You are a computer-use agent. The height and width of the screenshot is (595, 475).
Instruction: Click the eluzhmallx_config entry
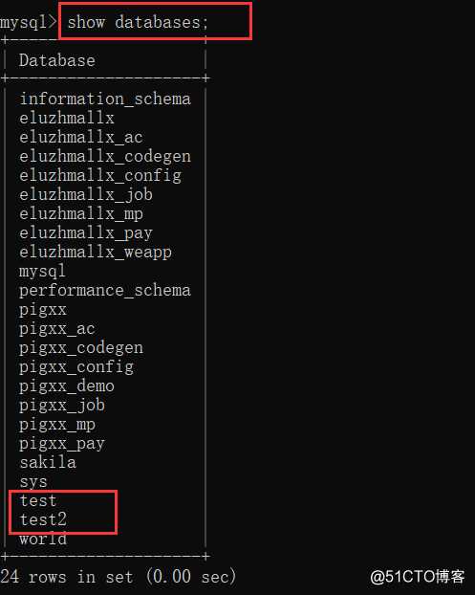pyautogui.click(x=100, y=176)
